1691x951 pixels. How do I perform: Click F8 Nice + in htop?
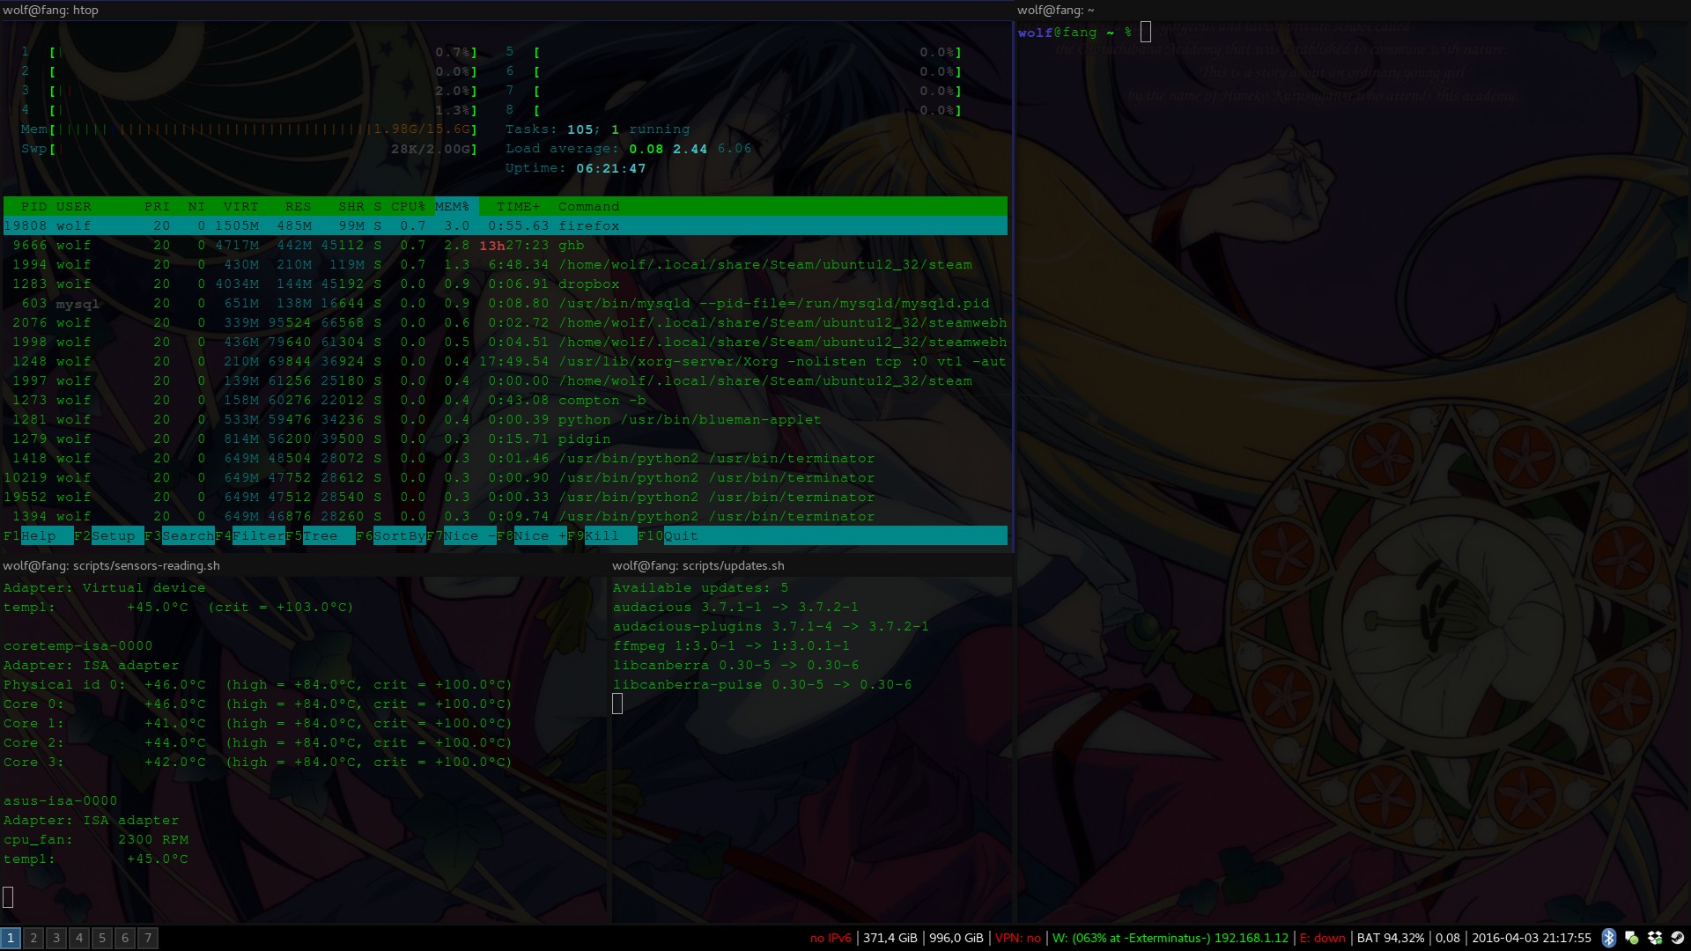[x=531, y=535]
